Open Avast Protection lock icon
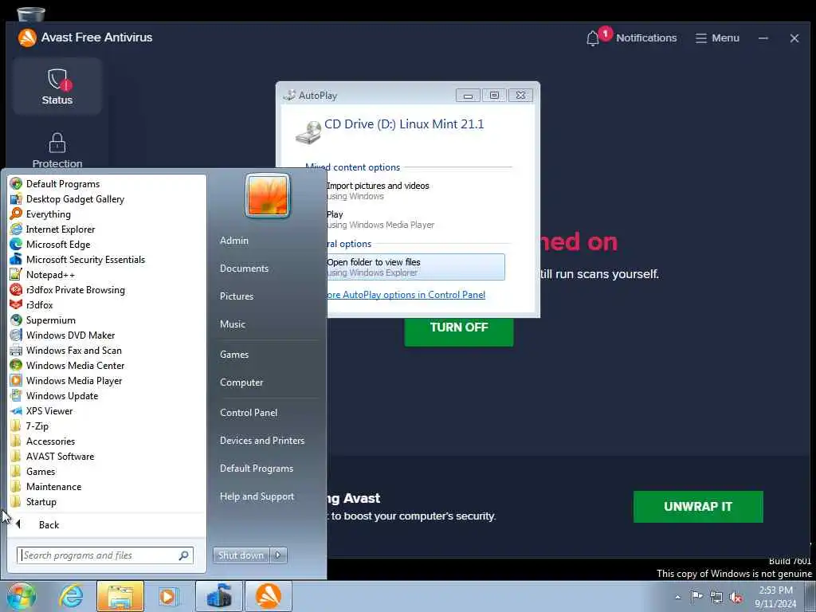 tap(57, 143)
